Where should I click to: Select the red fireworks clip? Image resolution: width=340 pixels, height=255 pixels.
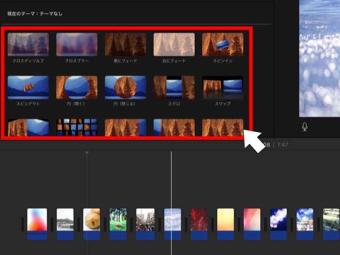pos(199,224)
